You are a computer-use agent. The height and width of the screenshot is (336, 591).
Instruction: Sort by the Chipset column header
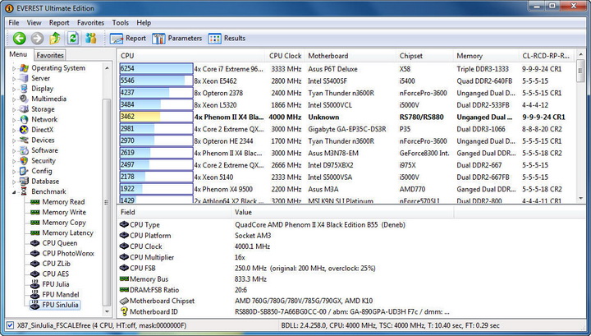(x=424, y=56)
